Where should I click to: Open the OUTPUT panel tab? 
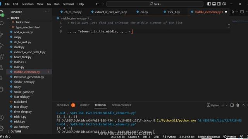[84, 105]
